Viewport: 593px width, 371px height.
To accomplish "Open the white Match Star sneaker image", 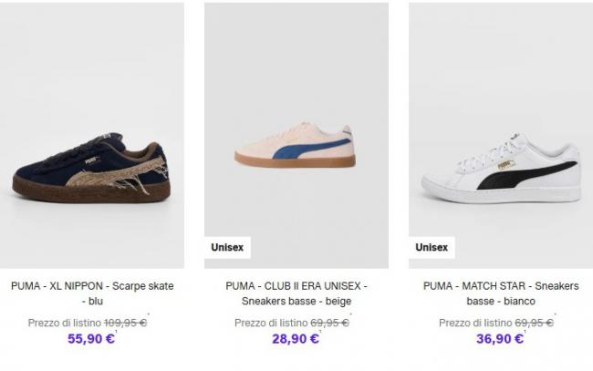I will point(501,135).
